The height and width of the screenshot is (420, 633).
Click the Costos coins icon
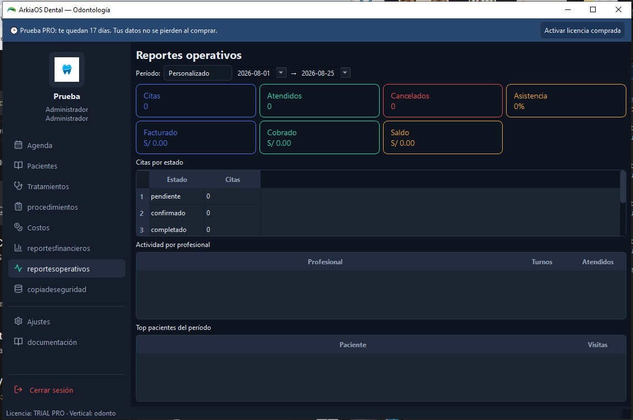click(x=18, y=227)
